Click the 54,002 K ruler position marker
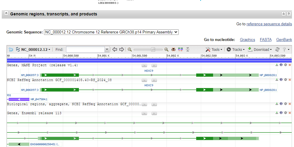 coord(173,56)
